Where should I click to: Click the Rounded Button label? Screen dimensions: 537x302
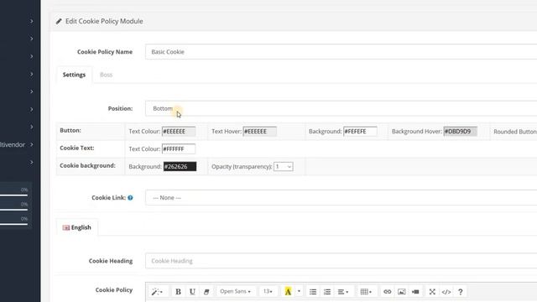515,132
